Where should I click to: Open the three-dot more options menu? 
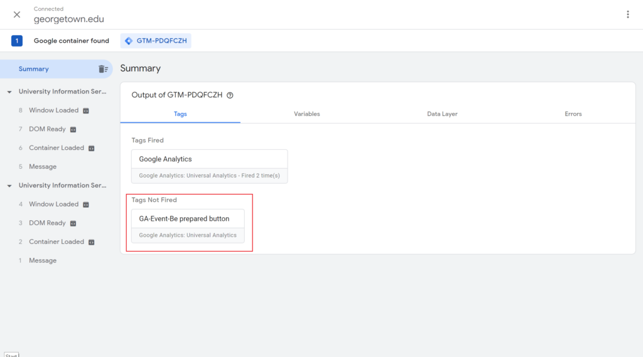[628, 15]
